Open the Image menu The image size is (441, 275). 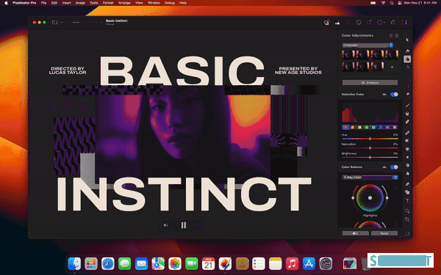(x=80, y=3)
